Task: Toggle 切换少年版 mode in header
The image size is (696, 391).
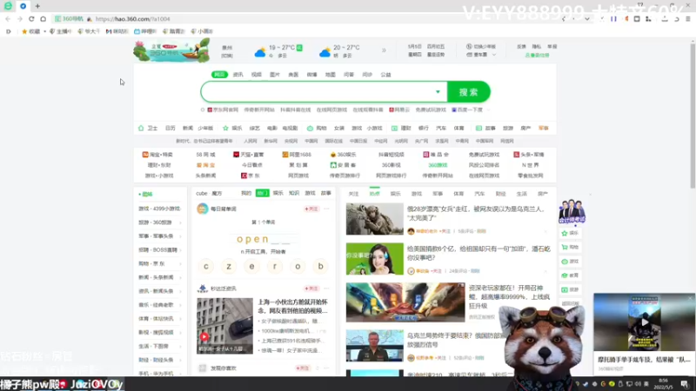Action: [x=481, y=47]
